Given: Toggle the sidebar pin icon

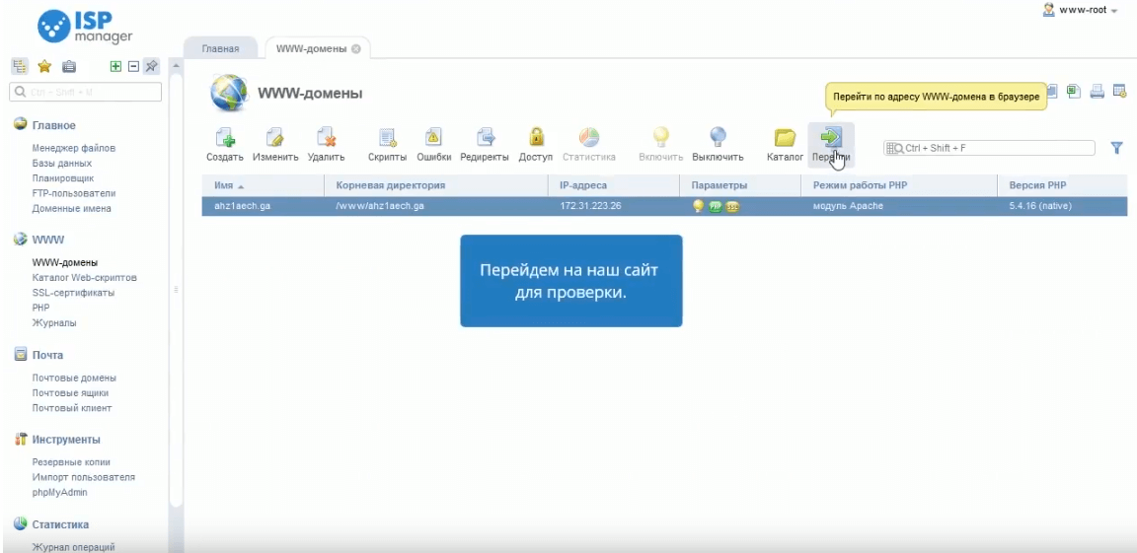Looking at the screenshot, I should [151, 66].
